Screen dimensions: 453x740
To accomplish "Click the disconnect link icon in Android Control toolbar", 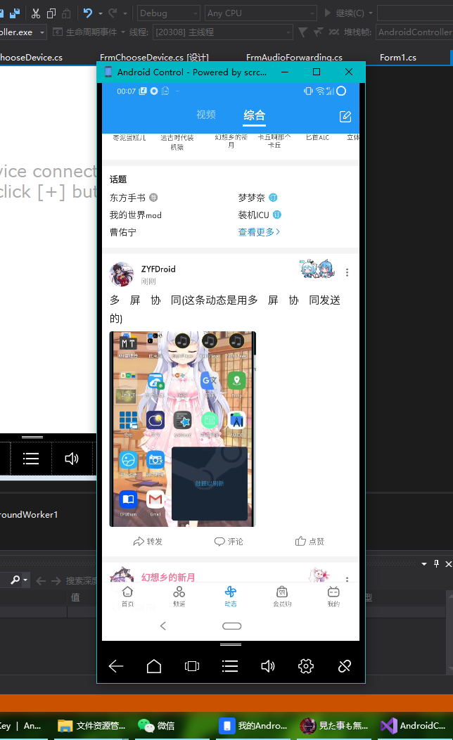I will point(345,666).
